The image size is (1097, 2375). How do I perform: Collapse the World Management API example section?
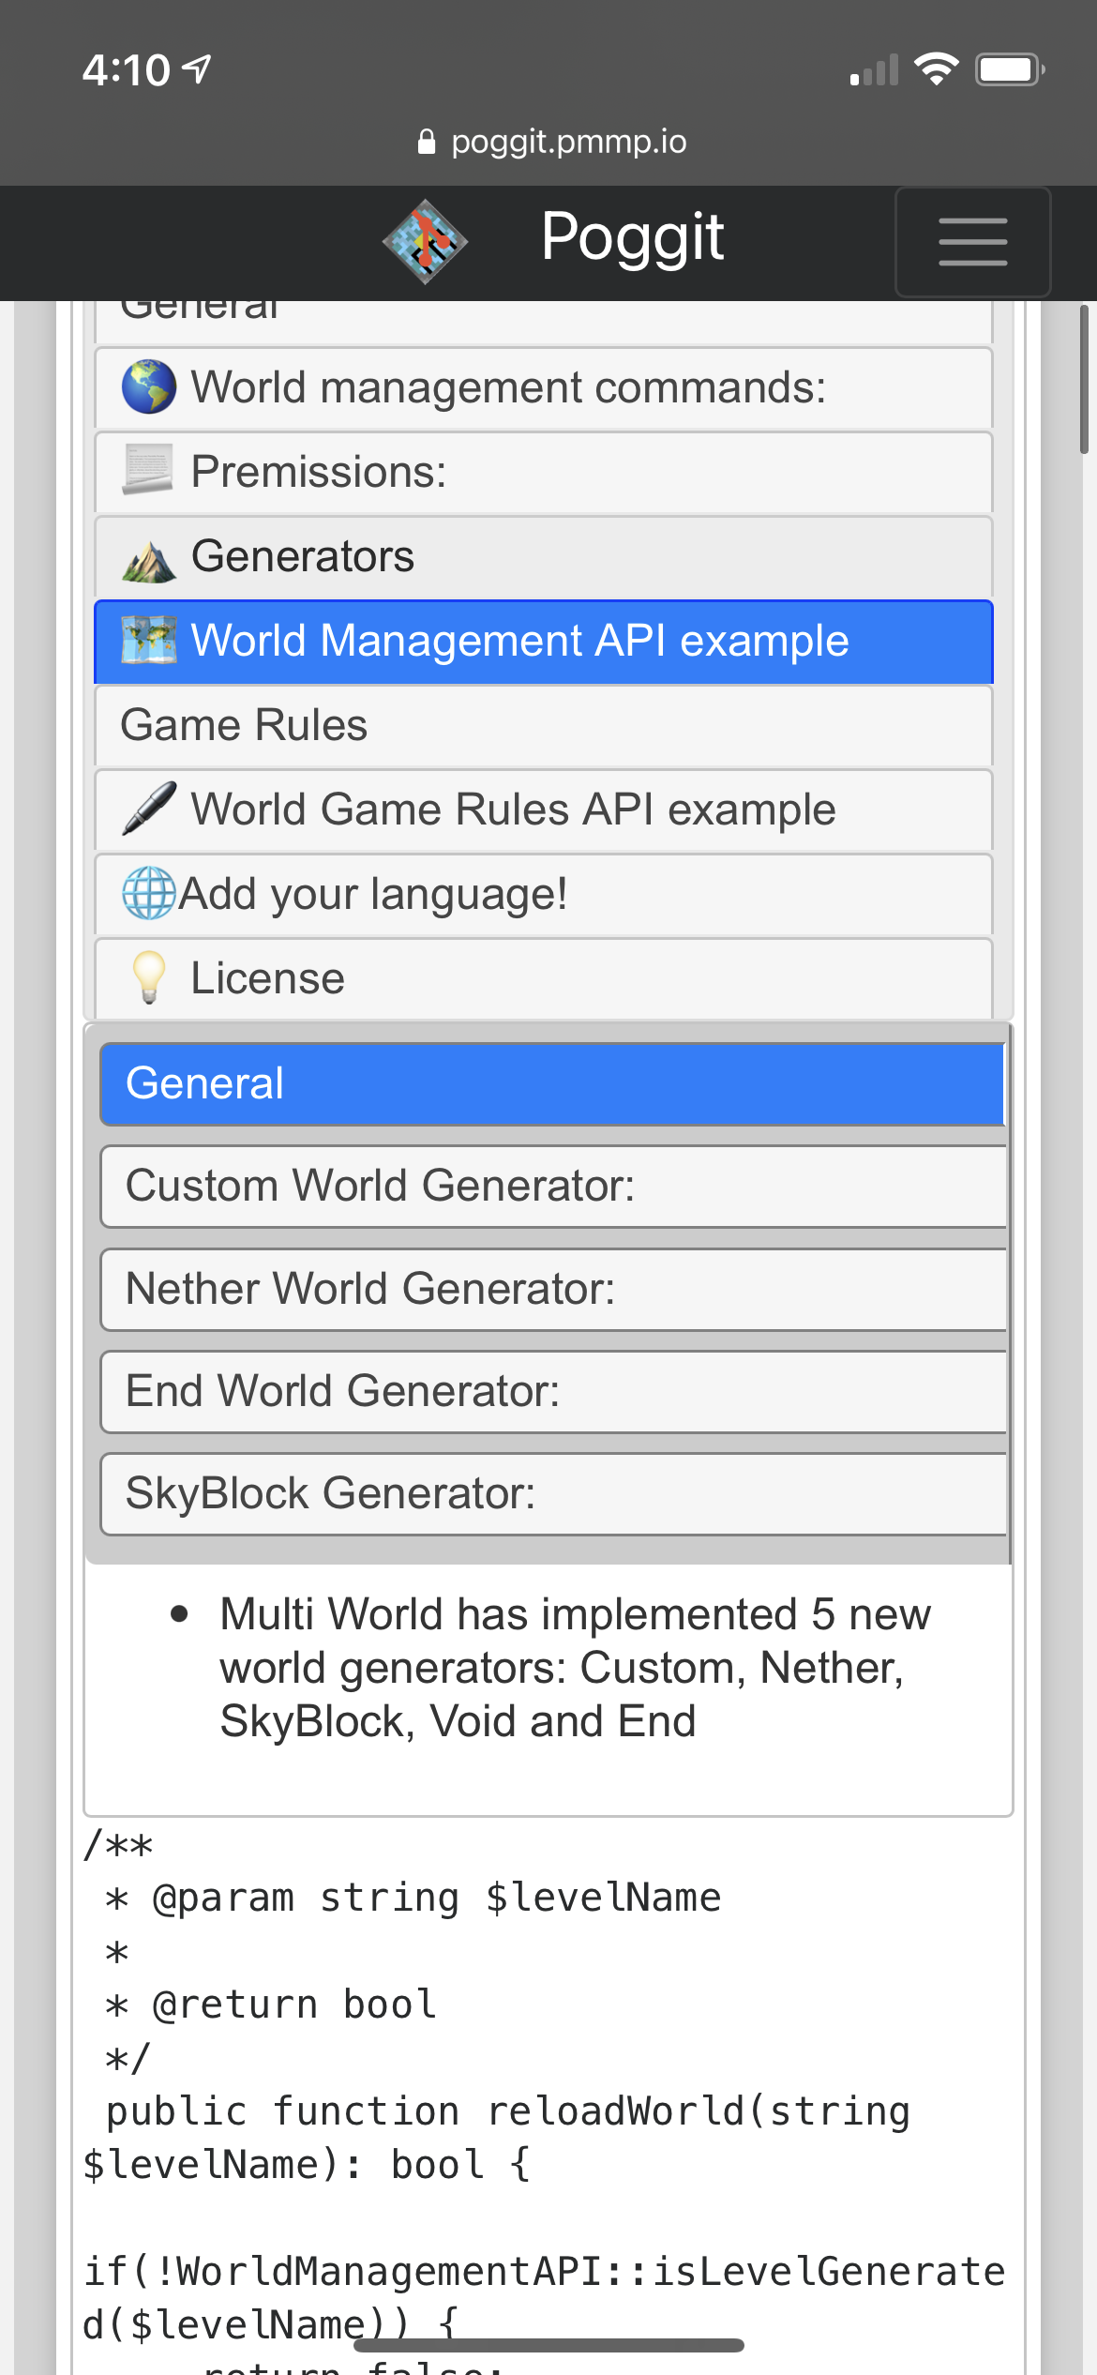[x=542, y=640]
